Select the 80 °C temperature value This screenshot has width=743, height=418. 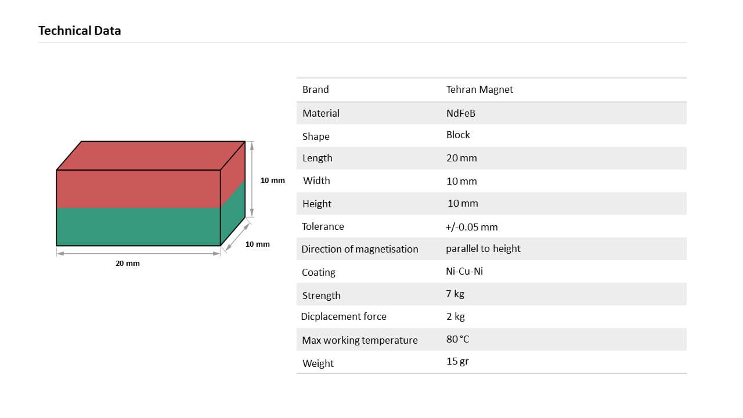457,339
